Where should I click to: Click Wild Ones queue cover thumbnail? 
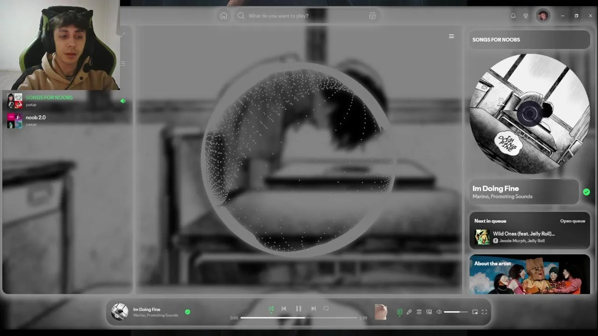(x=482, y=237)
